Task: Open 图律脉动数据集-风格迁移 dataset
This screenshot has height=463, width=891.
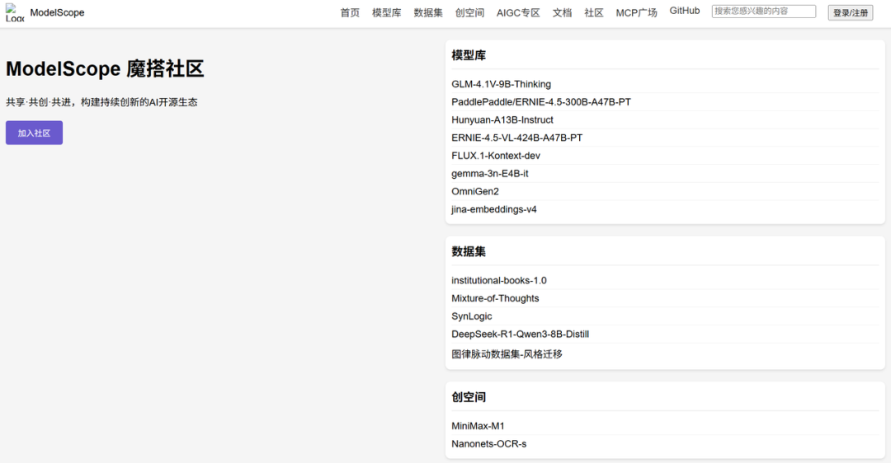Action: [507, 354]
